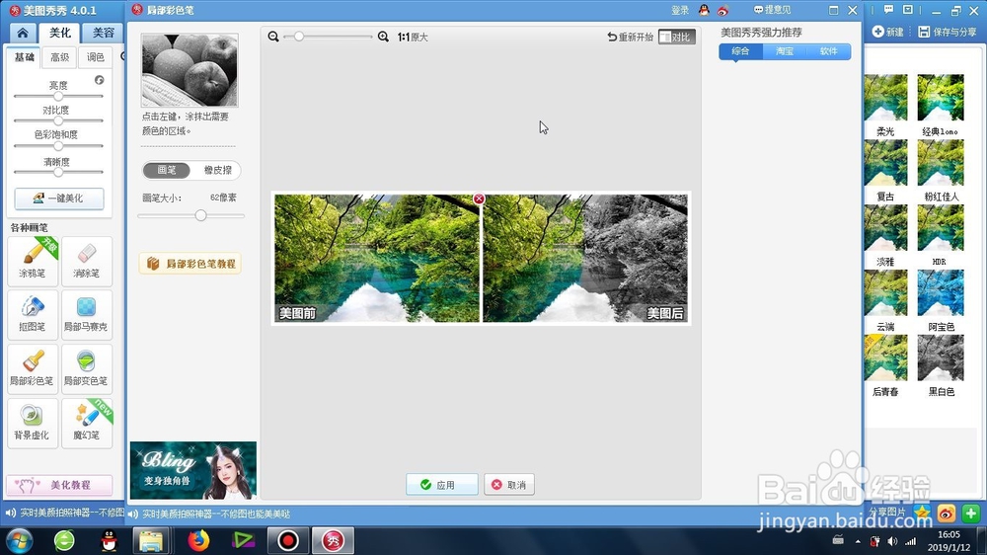
Task: Click the green plus share icon
Action: click(970, 514)
